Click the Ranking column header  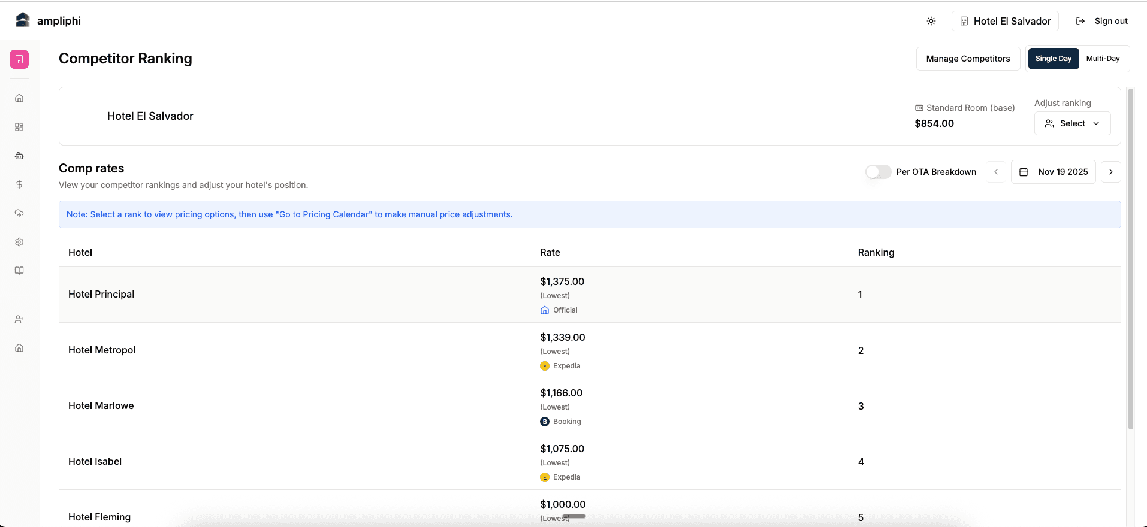coord(876,253)
